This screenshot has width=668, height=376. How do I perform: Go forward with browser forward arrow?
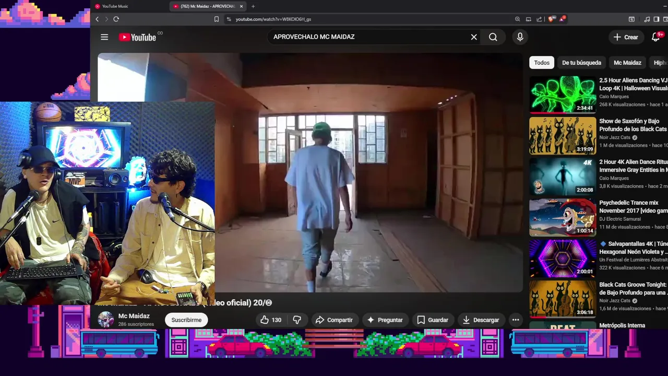point(106,19)
